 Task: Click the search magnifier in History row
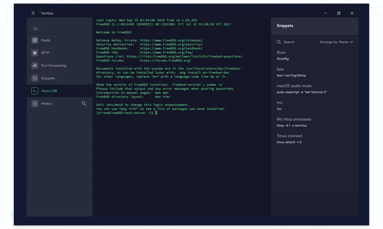tap(84, 104)
